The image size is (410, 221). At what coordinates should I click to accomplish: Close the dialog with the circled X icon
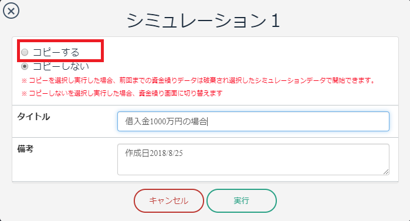11,11
